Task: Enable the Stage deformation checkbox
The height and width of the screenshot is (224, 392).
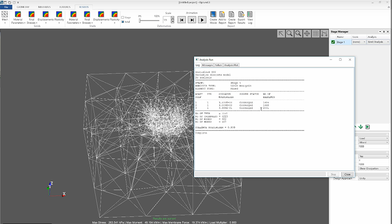Action: (123, 17)
